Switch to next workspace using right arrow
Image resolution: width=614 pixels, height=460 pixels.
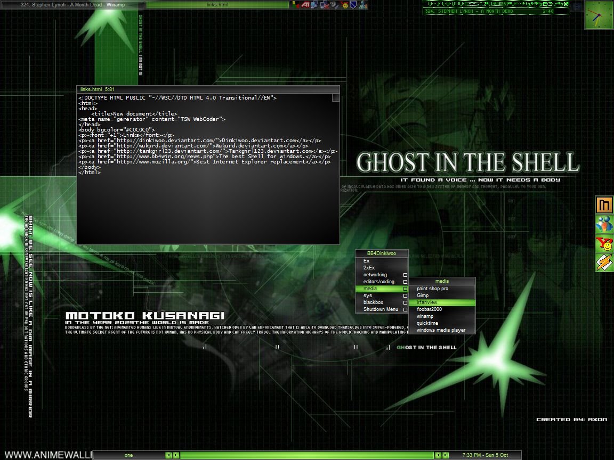point(176,455)
